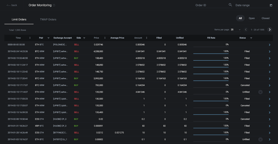Go back using the back arrow
This screenshot has height=144, width=278.
[x=12, y=5]
